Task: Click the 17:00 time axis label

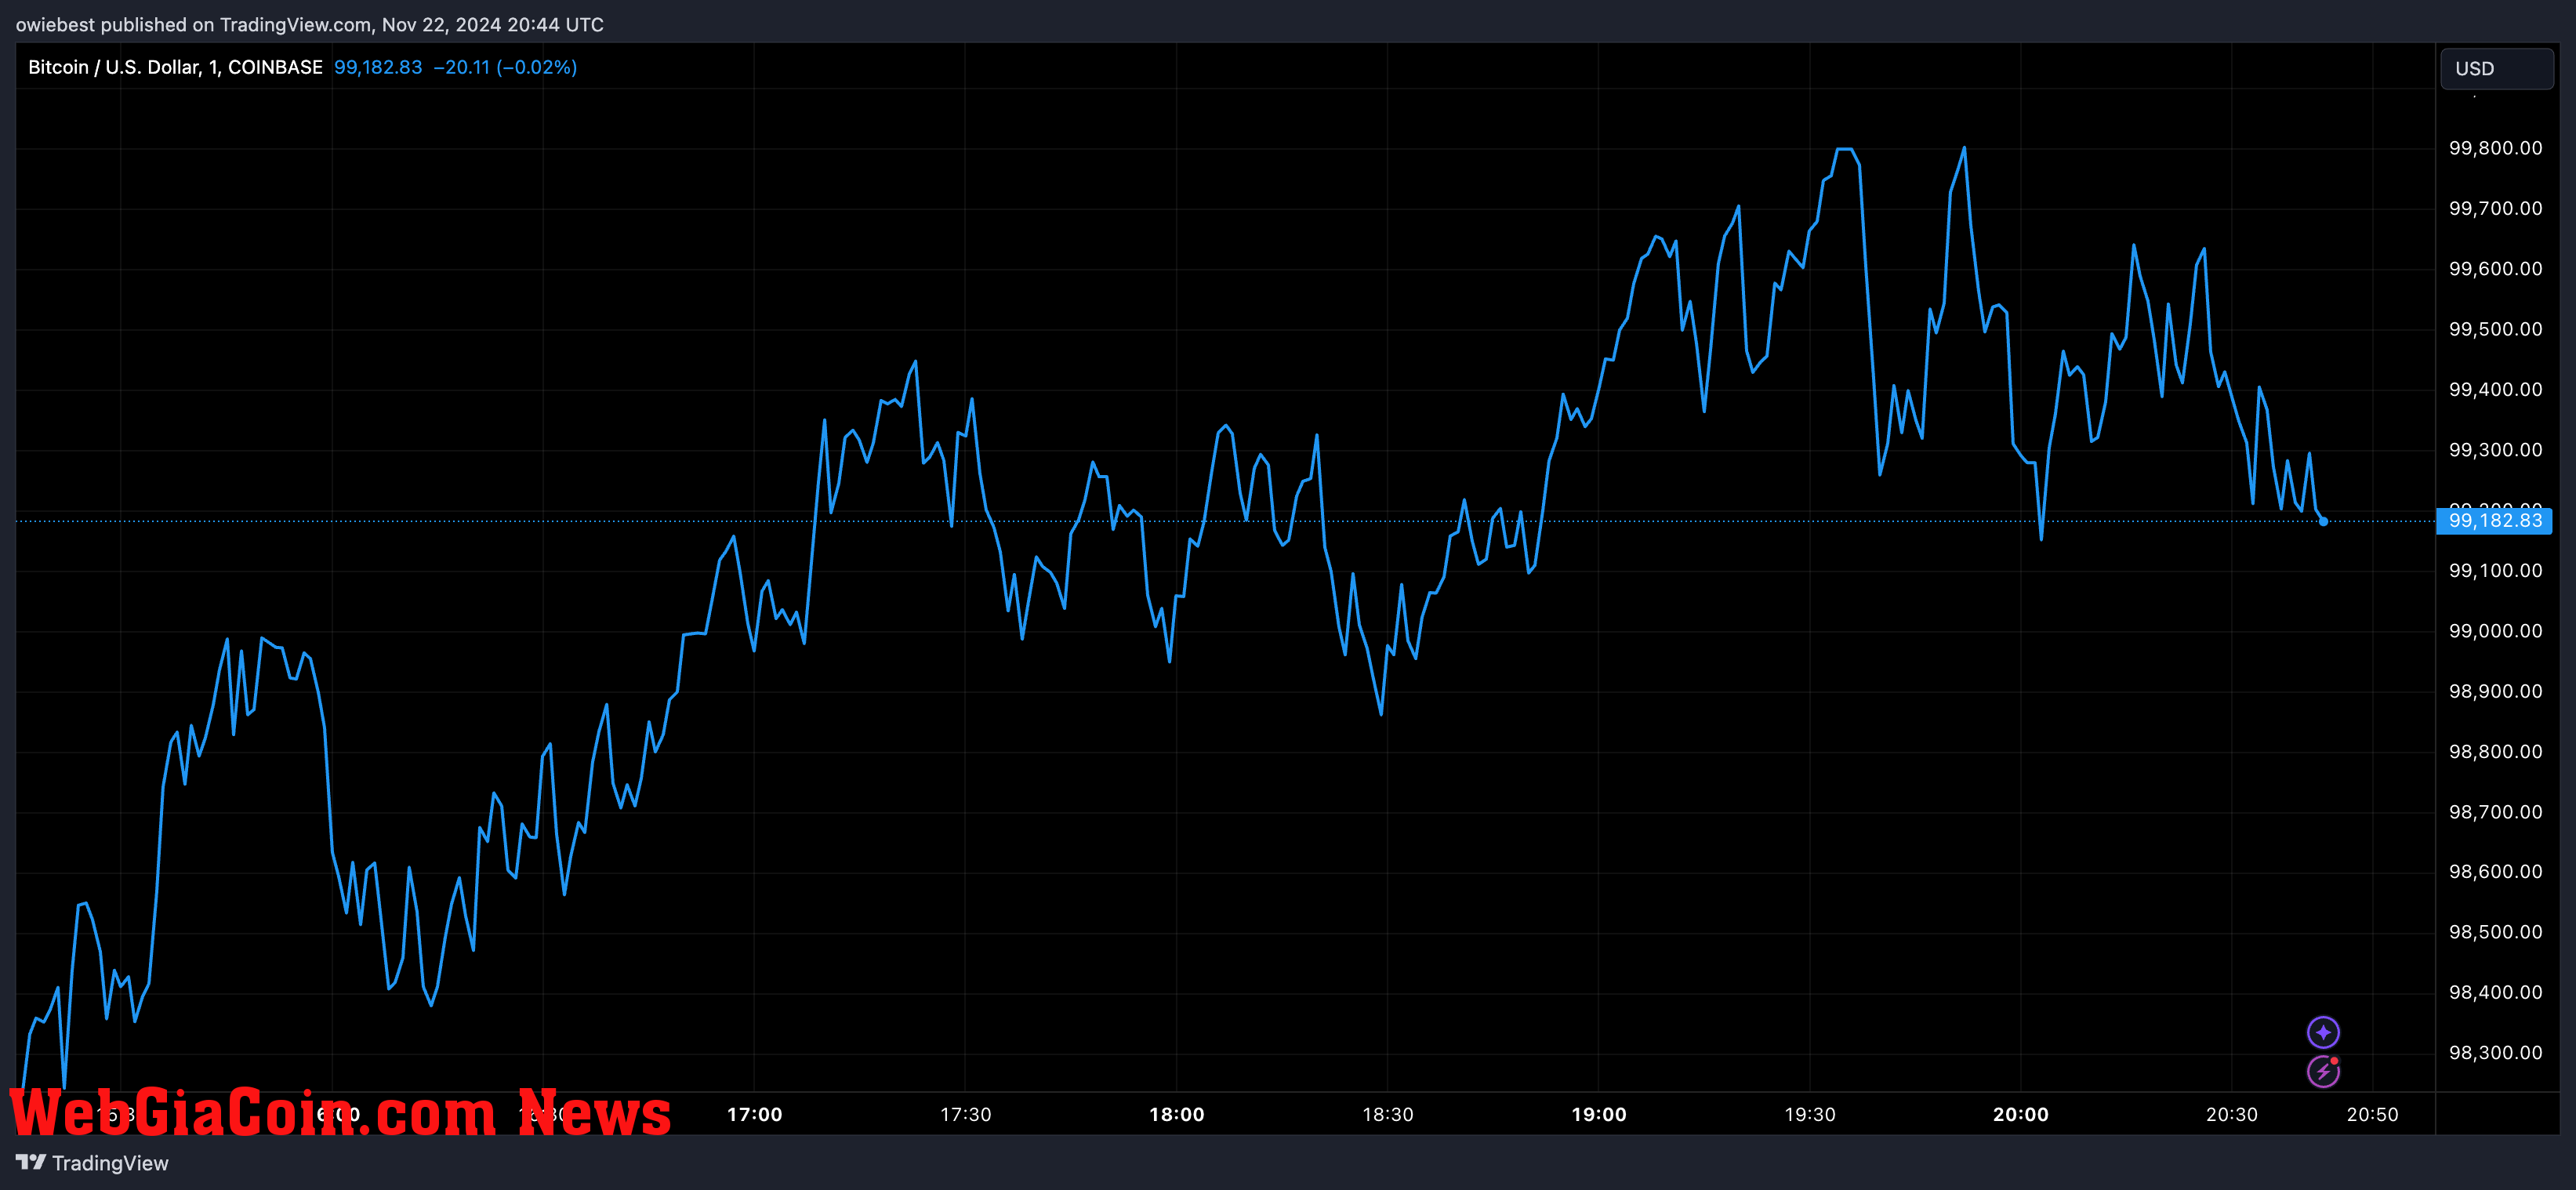Action: point(754,1114)
